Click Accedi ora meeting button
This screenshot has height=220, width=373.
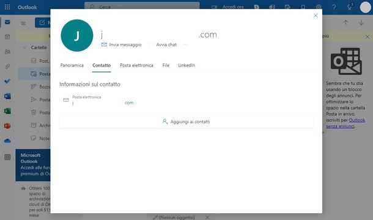click(x=227, y=7)
